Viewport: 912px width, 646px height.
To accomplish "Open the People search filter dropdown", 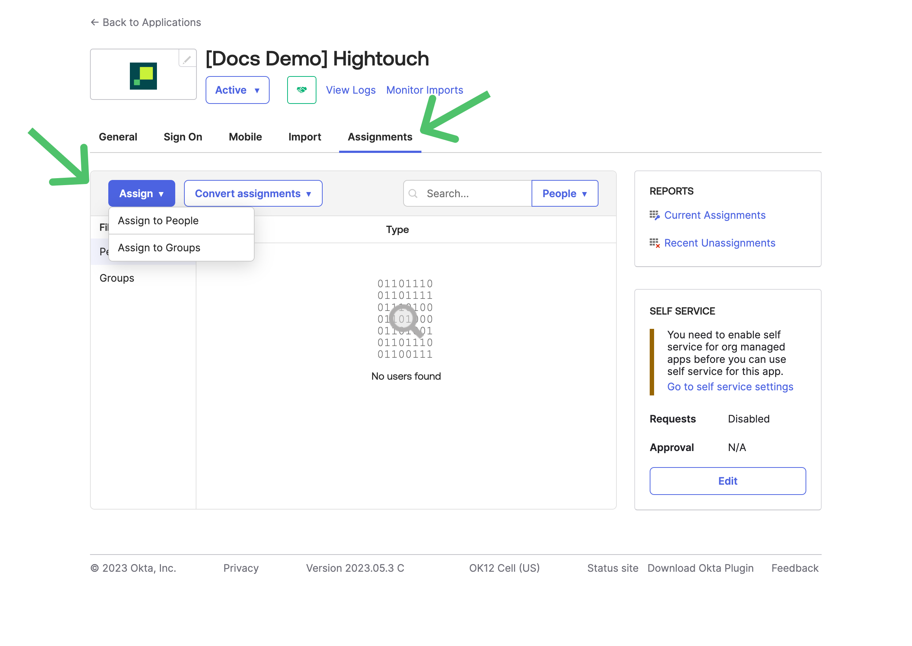I will (x=564, y=193).
